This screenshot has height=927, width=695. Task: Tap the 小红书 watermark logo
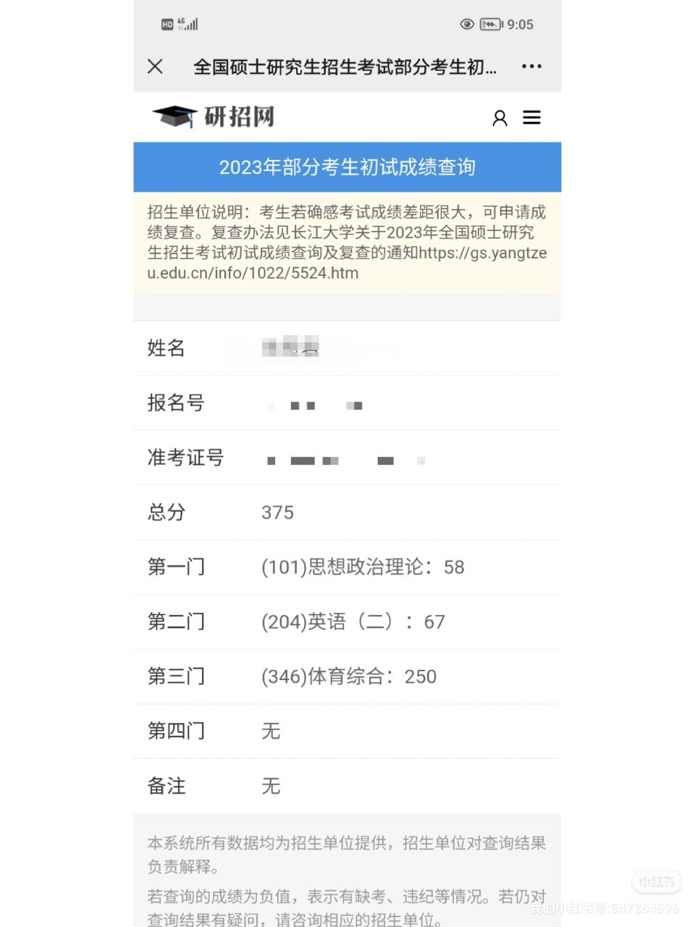tap(657, 881)
